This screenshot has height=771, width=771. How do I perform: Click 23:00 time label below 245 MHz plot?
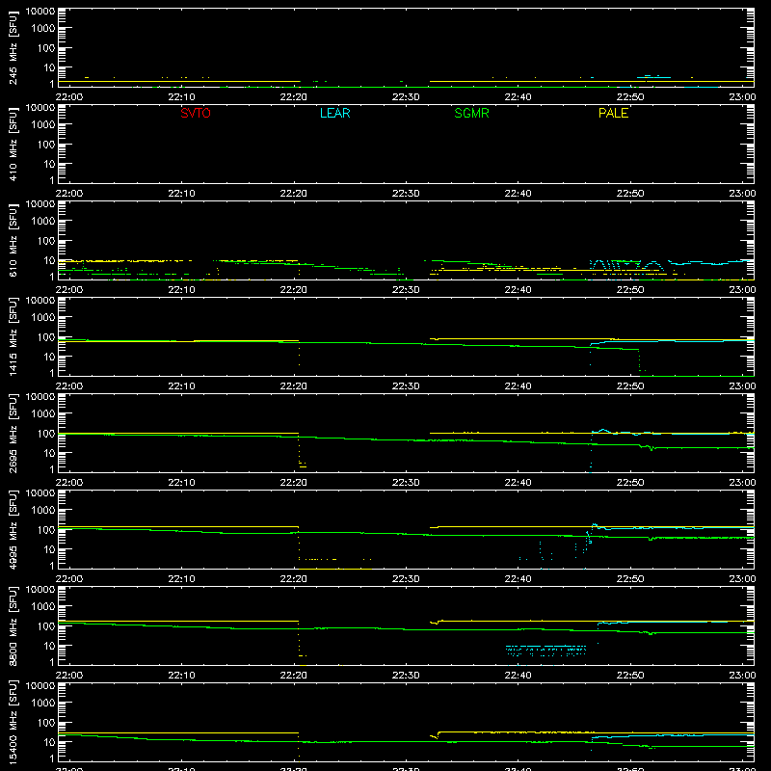pyautogui.click(x=742, y=97)
